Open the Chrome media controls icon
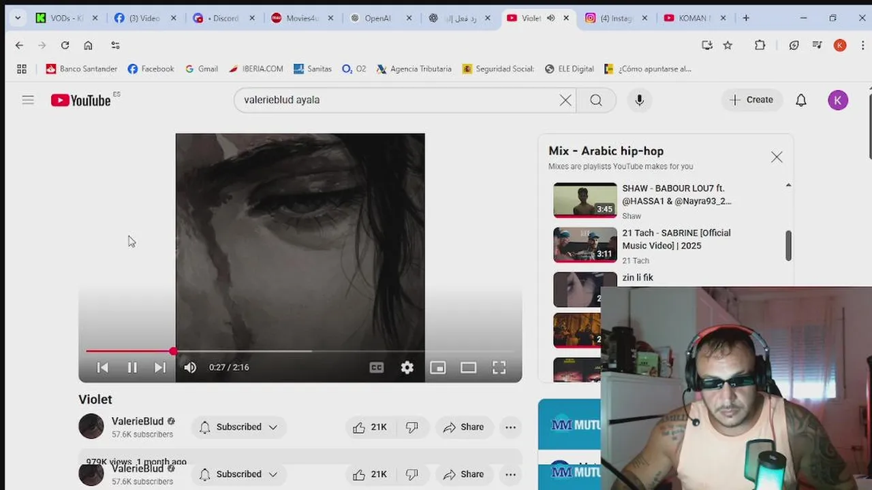 pos(817,45)
